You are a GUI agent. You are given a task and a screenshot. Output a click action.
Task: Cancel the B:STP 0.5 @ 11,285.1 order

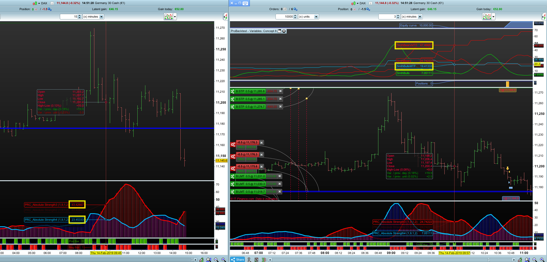point(280,99)
